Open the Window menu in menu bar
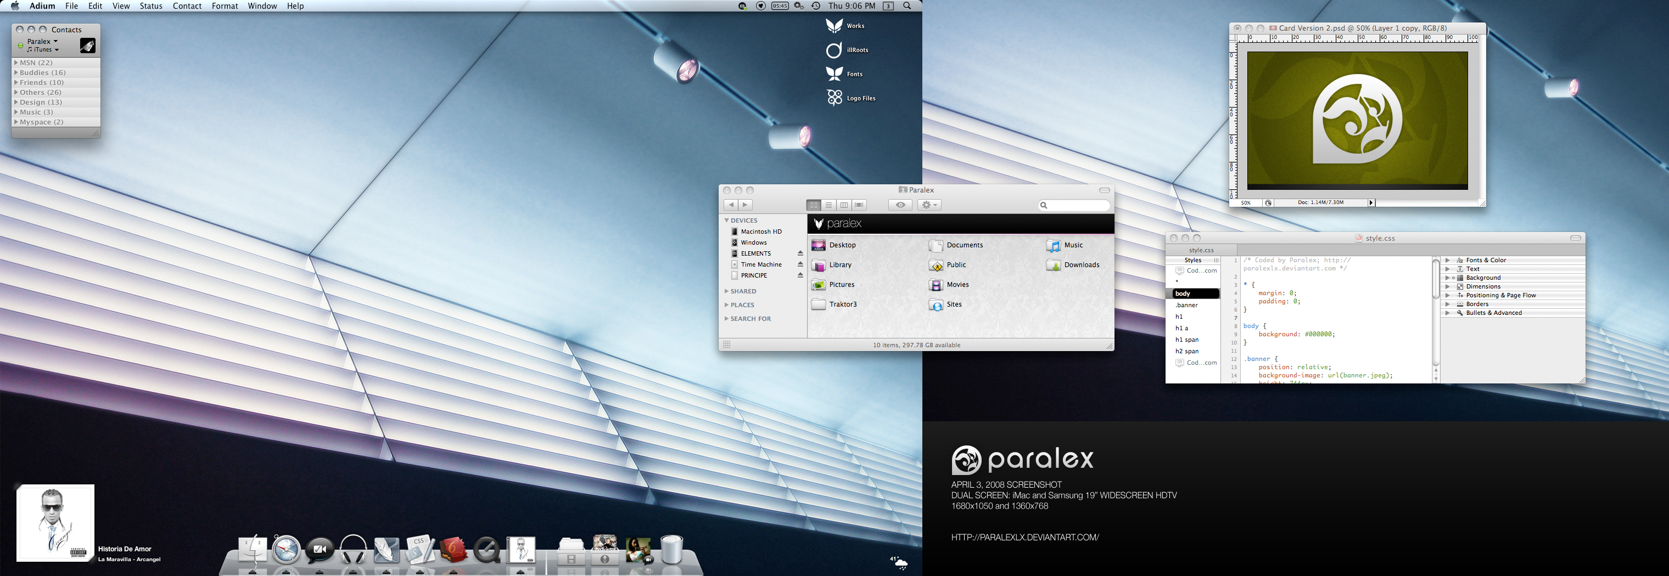Image resolution: width=1669 pixels, height=576 pixels. coord(262,6)
